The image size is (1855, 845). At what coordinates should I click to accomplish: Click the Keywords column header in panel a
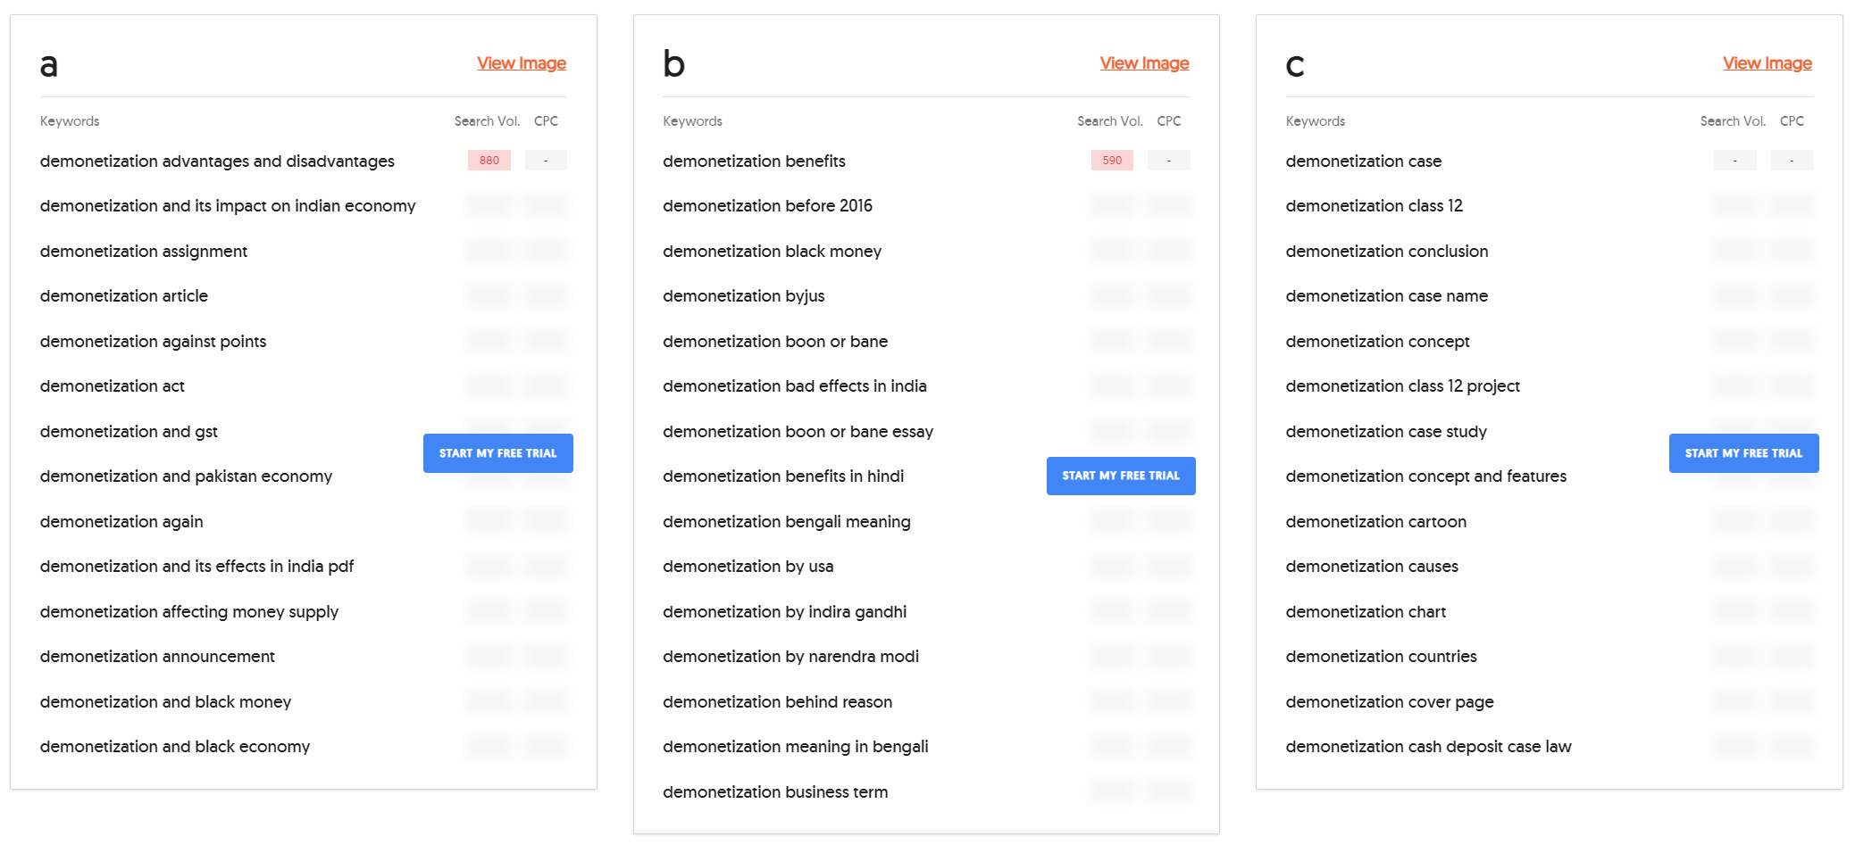point(70,120)
